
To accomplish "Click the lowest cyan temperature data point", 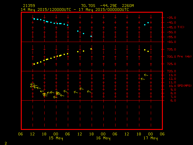I will coord(91,36).
